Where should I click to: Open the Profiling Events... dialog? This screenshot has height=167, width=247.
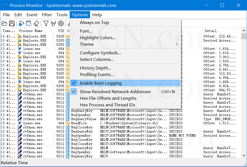125,75
